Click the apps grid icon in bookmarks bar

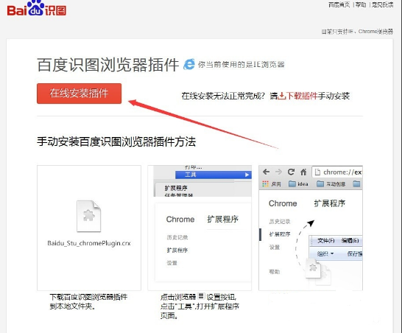[x=265, y=183]
